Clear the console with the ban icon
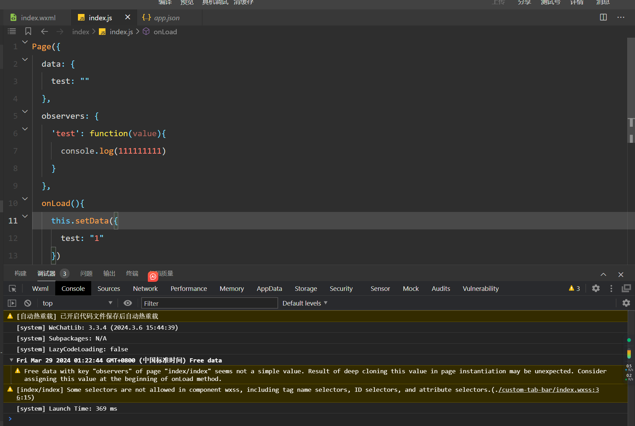 pyautogui.click(x=28, y=303)
